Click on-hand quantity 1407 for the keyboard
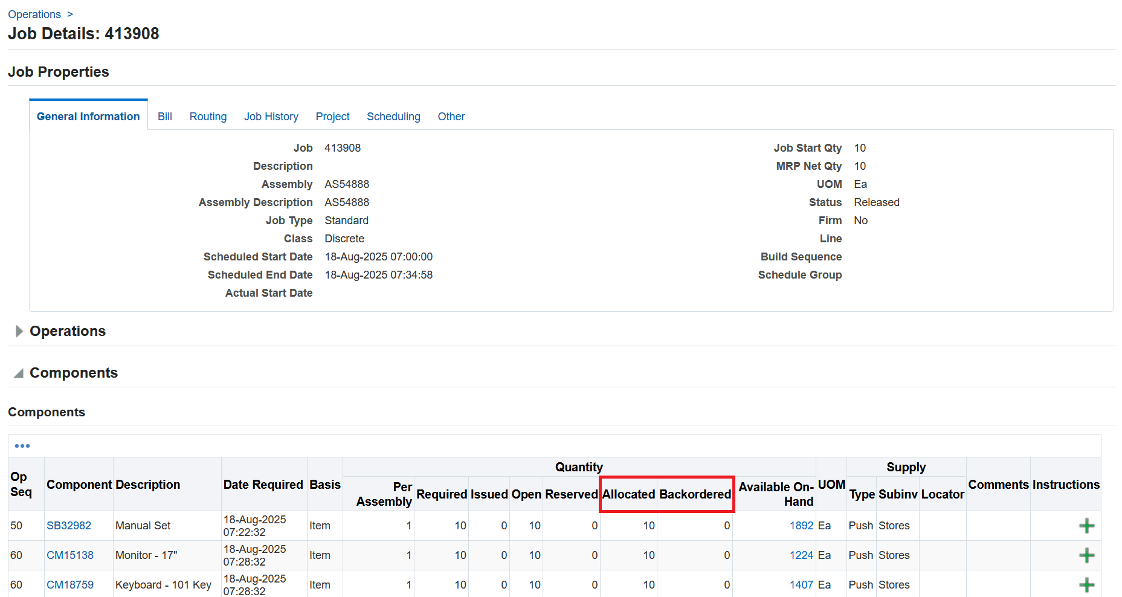The height and width of the screenshot is (597, 1122). (801, 585)
